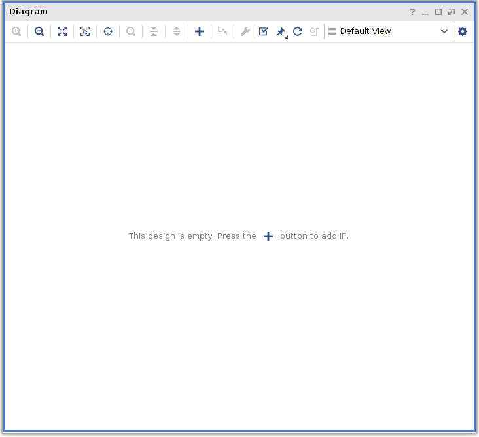Toggle the pin icon in the toolbar
This screenshot has height=437, width=479.
[x=281, y=31]
